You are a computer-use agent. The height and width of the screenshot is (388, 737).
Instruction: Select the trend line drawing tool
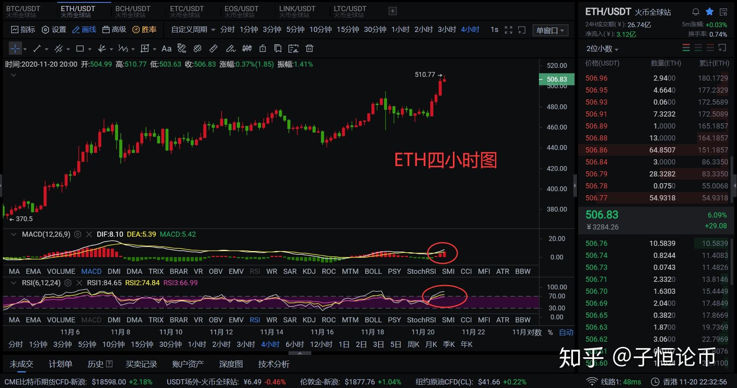point(37,49)
